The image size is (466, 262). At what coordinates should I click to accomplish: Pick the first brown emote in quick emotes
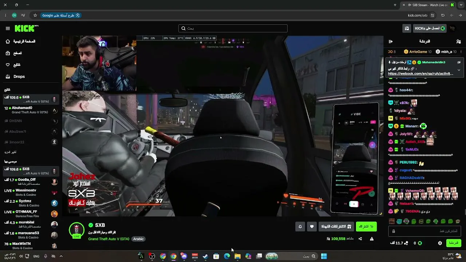(392, 221)
